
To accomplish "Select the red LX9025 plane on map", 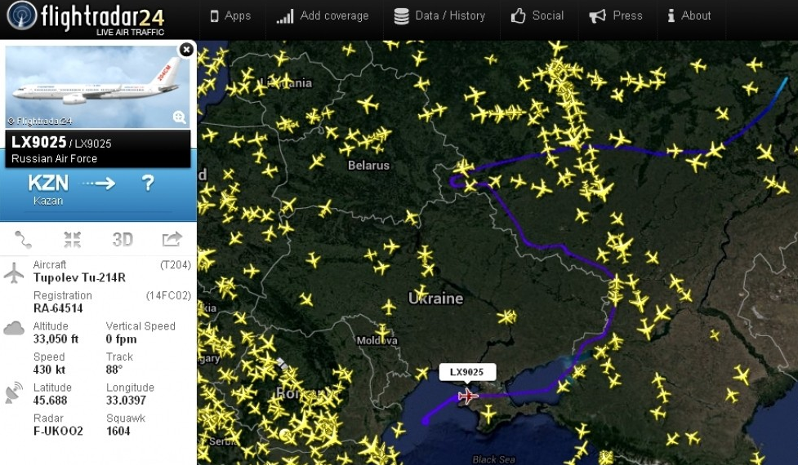I will [x=468, y=396].
